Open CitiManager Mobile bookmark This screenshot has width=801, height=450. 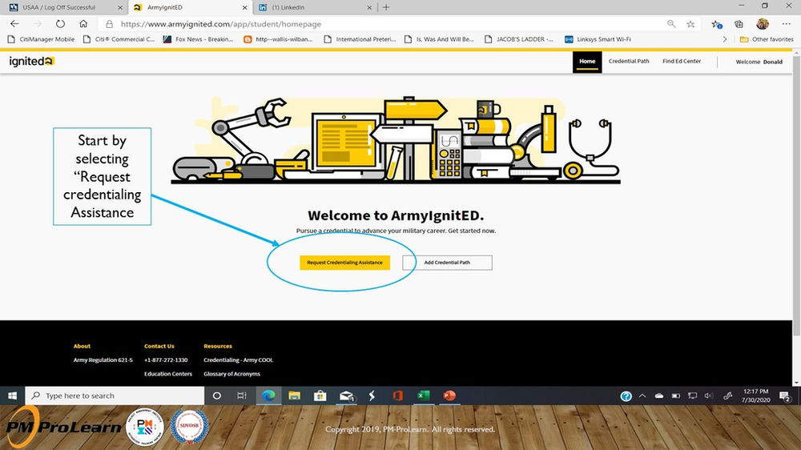(42, 39)
